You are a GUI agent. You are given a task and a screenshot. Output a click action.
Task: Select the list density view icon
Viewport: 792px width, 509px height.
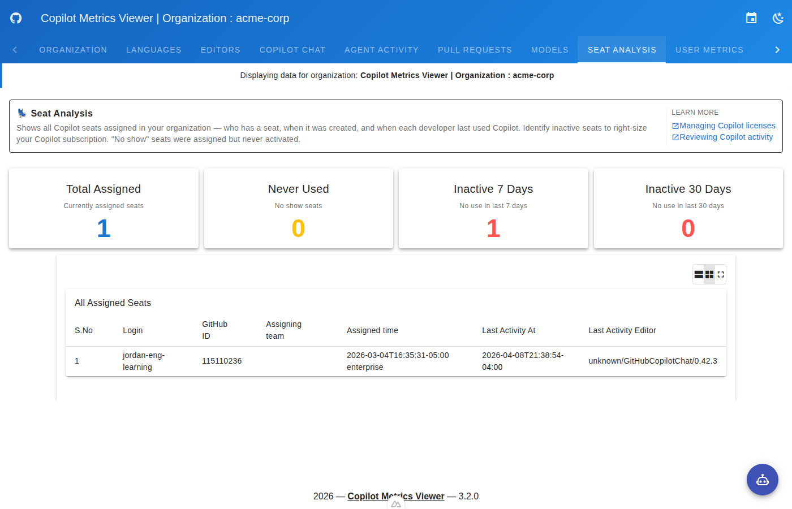click(x=699, y=274)
